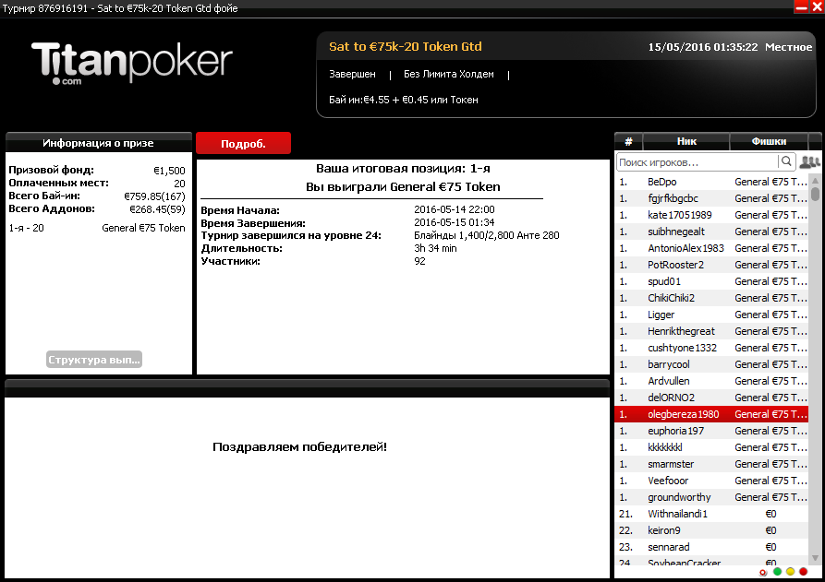The width and height of the screenshot is (825, 582).
Task: Select player groundworthy row
Action: (x=711, y=497)
